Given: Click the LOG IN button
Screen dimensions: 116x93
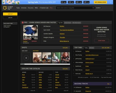Looking at the screenshot, I should pyautogui.click(x=10, y=18).
